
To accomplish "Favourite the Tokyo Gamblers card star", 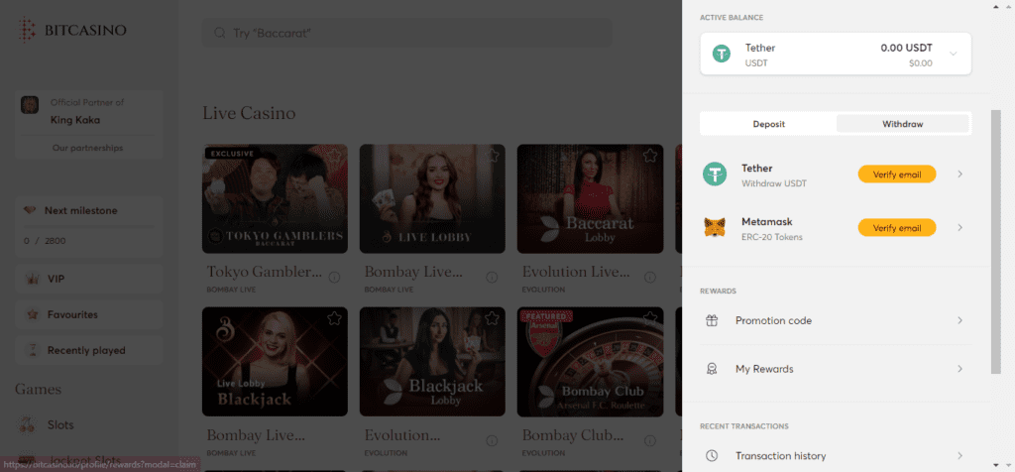I will [x=335, y=156].
